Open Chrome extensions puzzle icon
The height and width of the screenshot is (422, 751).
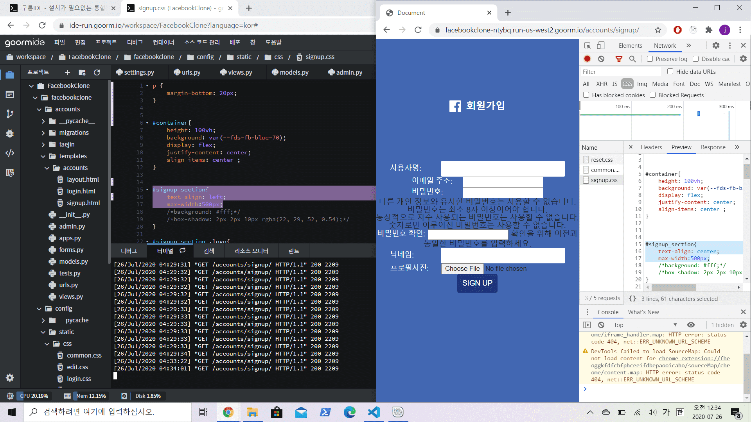coord(709,30)
